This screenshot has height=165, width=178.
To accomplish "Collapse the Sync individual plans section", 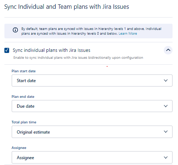I will (x=168, y=50).
